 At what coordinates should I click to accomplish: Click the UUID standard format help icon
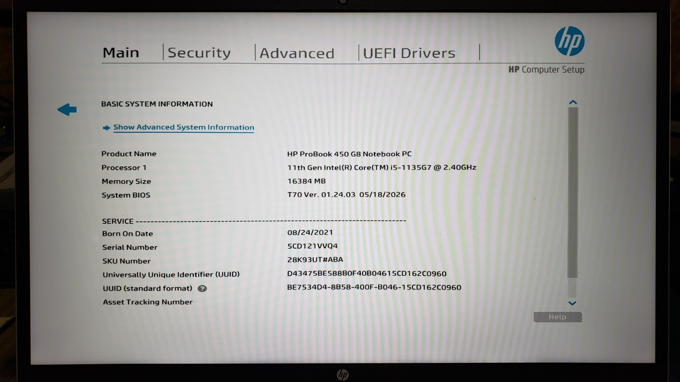click(202, 289)
